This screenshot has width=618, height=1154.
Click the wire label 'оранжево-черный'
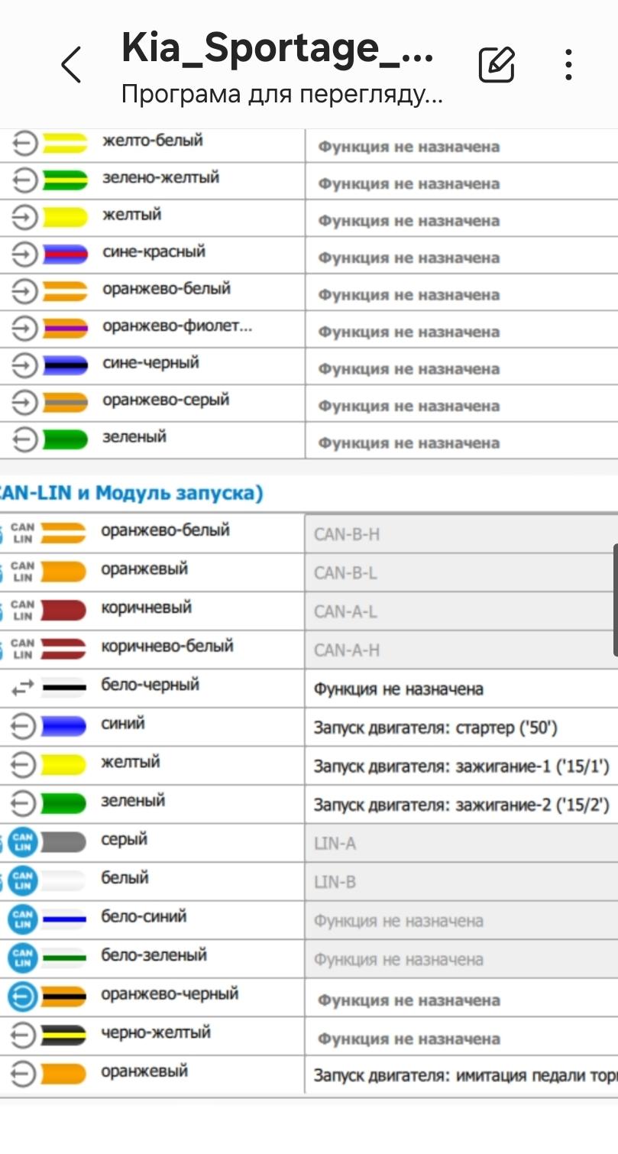[170, 994]
